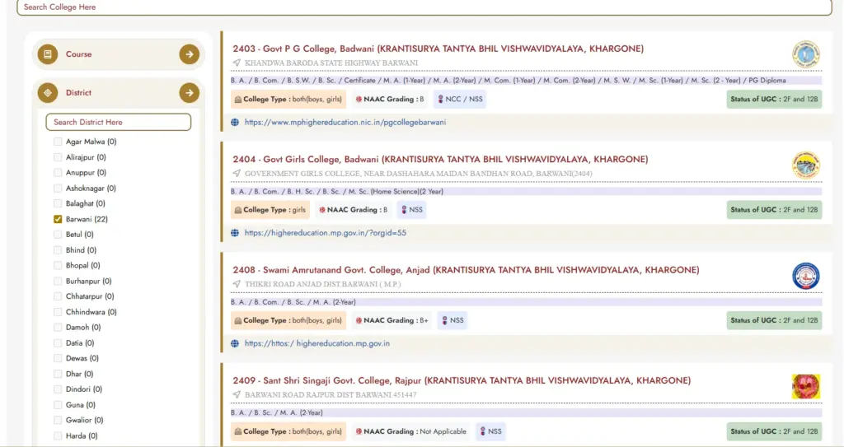Check the Balaghat district checkbox
Image resolution: width=844 pixels, height=447 pixels.
[58, 203]
